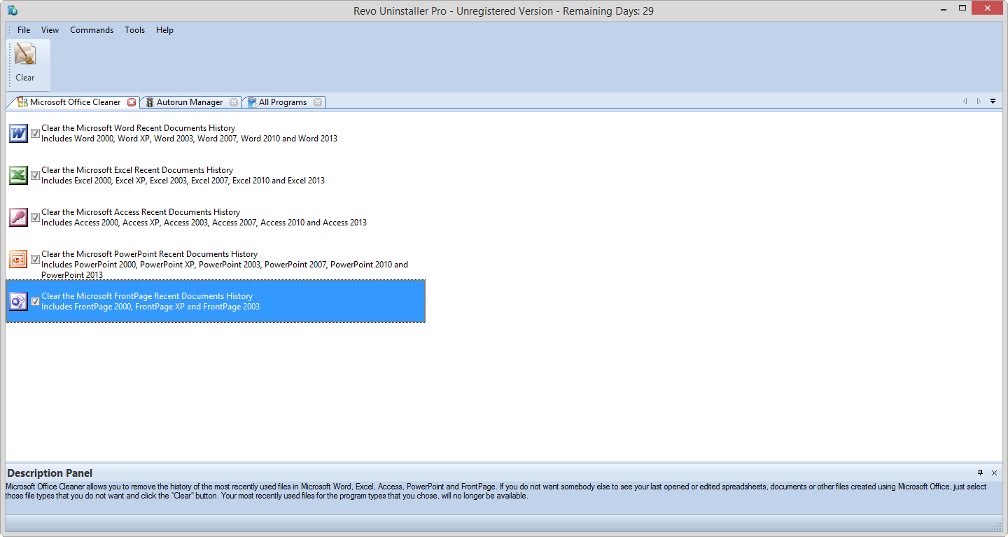This screenshot has height=537, width=1008.
Task: Click the Microsoft PowerPoint icon
Action: click(x=18, y=259)
